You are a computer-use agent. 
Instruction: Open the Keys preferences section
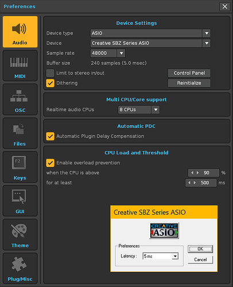[20, 167]
